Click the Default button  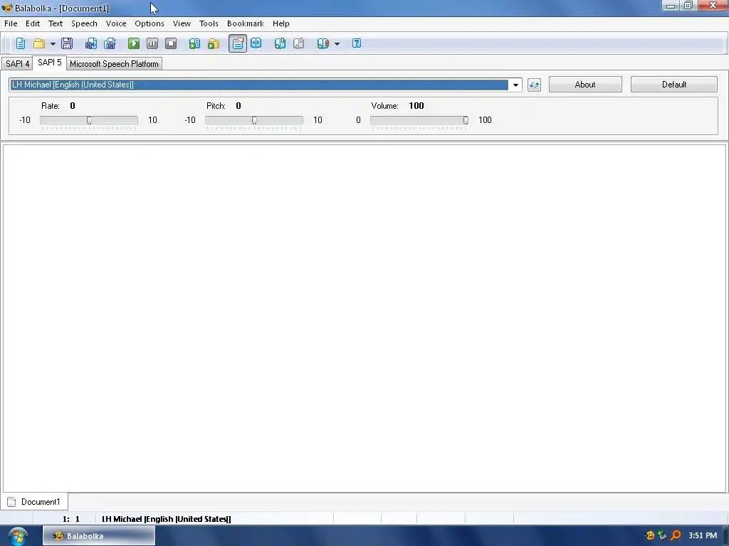pyautogui.click(x=673, y=85)
